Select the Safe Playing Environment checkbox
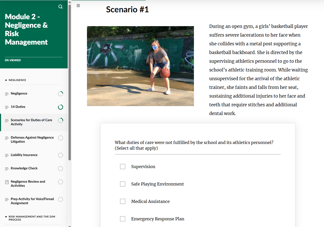 123,184
